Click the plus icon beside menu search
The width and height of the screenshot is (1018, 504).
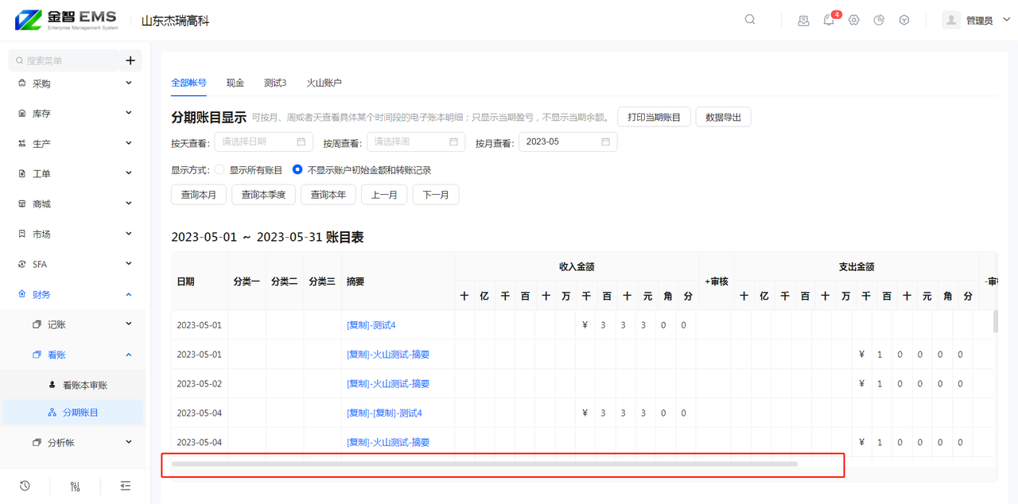pyautogui.click(x=130, y=60)
